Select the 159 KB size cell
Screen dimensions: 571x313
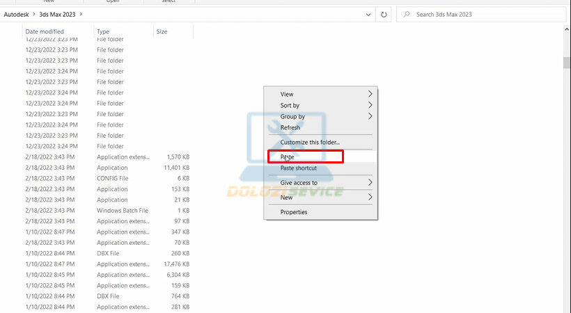click(180, 285)
